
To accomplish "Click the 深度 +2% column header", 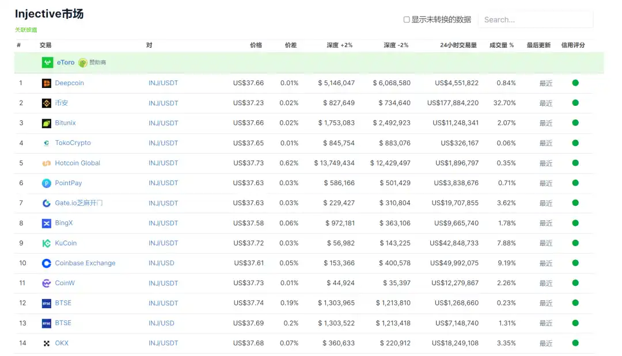I will coord(339,45).
